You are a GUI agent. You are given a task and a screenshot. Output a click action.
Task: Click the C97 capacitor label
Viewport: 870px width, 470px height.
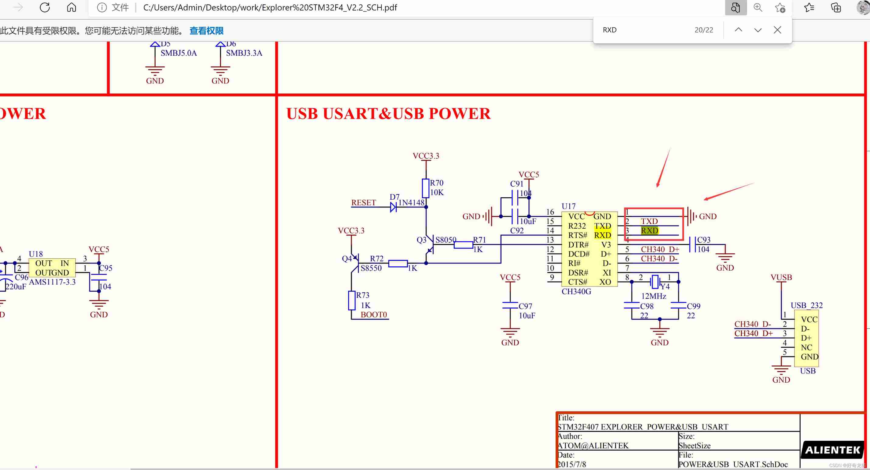coord(526,306)
